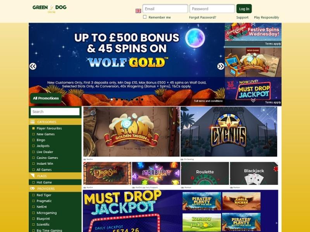This screenshot has width=310, height=232.
Task: Click the Green Dog Casino logo
Action: (x=50, y=8)
